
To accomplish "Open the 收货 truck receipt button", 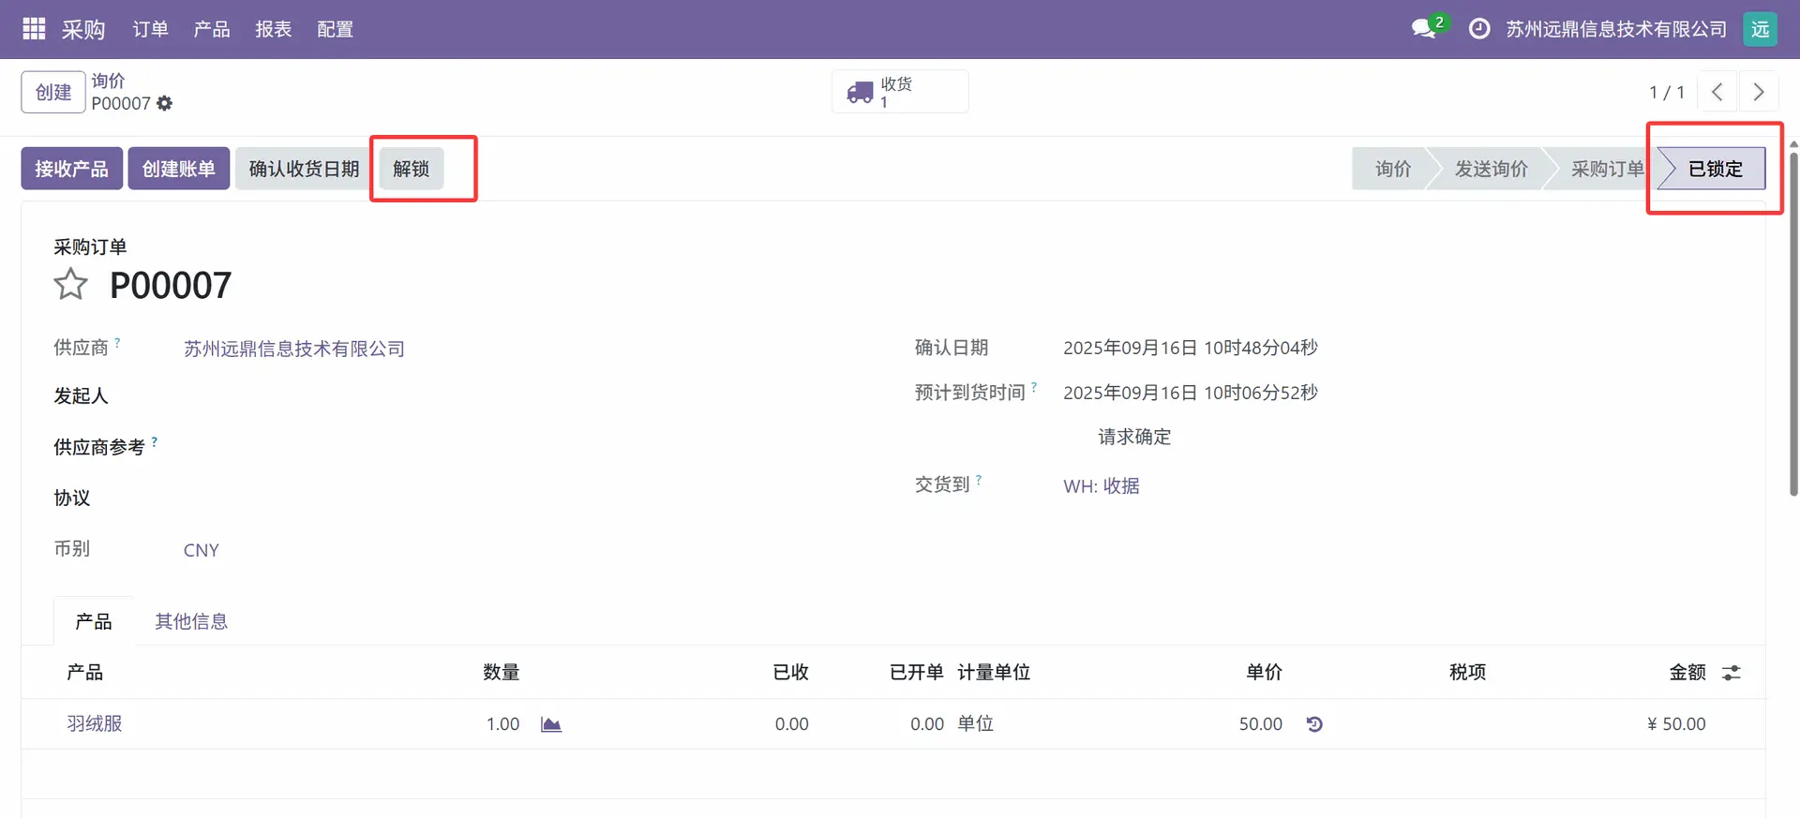I will (x=899, y=92).
